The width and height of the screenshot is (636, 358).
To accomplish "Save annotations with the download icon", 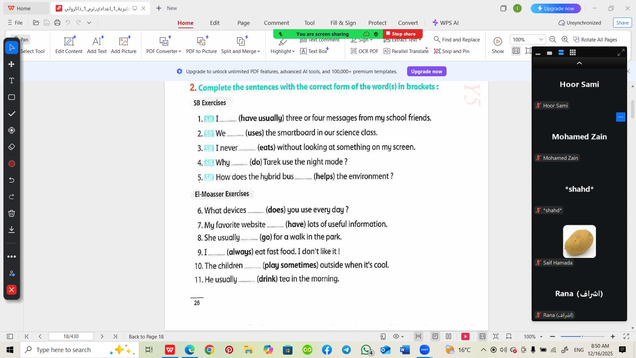I will pos(12,229).
